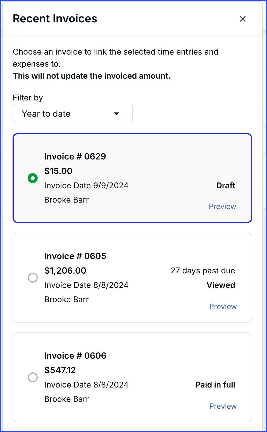Click the Invoice # 0606 title
The width and height of the screenshot is (267, 432).
click(x=75, y=356)
